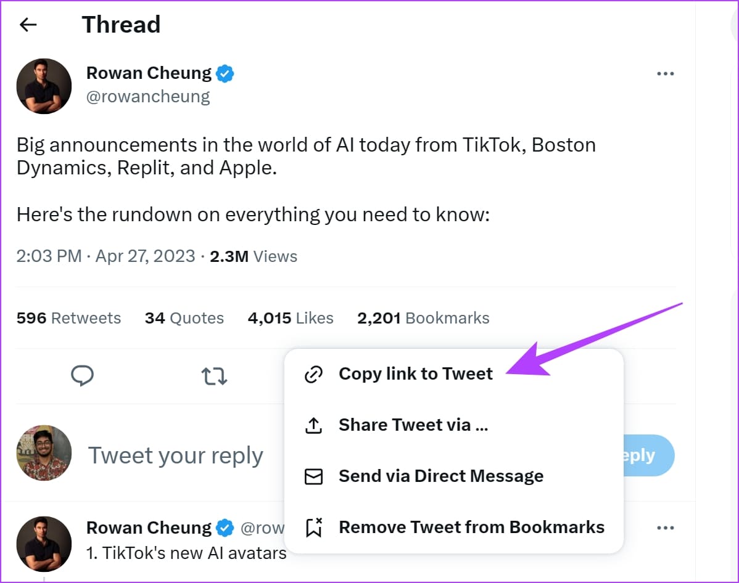Select Send via Direct Message

[441, 476]
